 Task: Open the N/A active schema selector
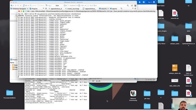pyautogui.click(x=82, y=5)
